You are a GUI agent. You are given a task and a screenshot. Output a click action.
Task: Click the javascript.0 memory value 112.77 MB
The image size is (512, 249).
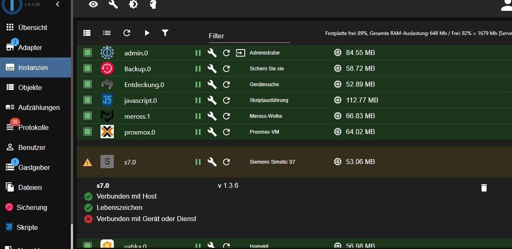point(362,100)
